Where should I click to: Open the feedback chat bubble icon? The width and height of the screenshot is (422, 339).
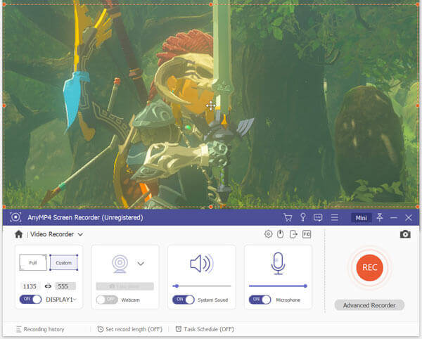[x=318, y=217]
